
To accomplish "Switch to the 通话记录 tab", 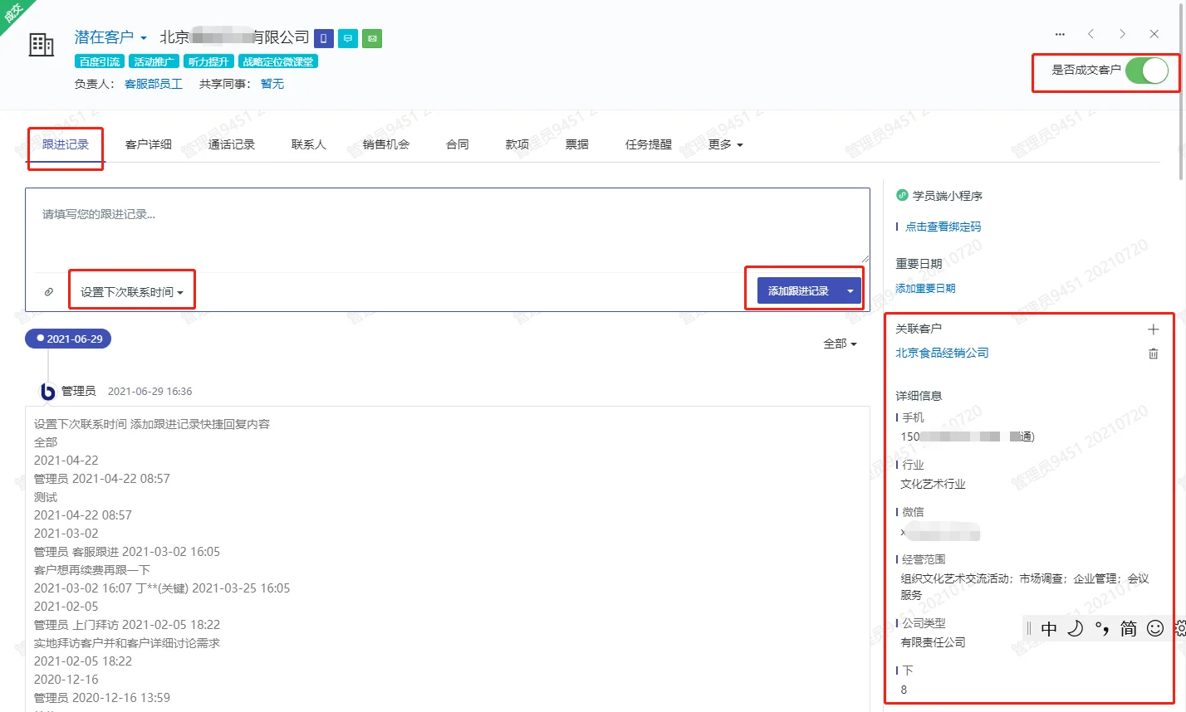I will pyautogui.click(x=232, y=144).
